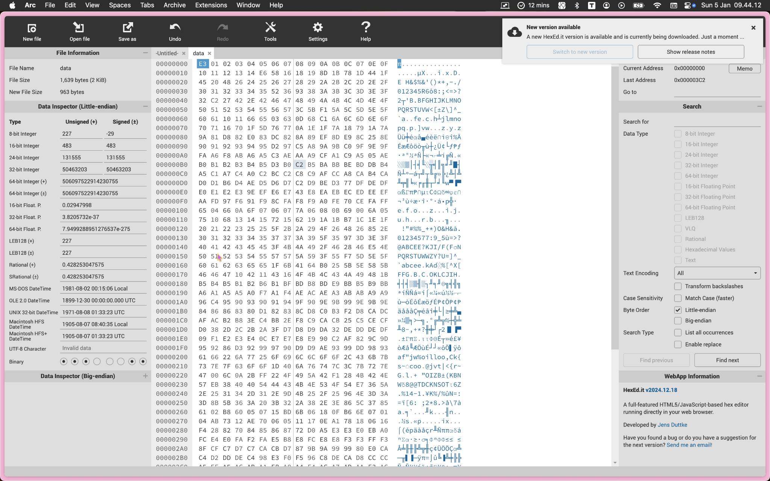The width and height of the screenshot is (770, 481).
Task: Switch to the -Untitled- tab
Action: pos(167,53)
